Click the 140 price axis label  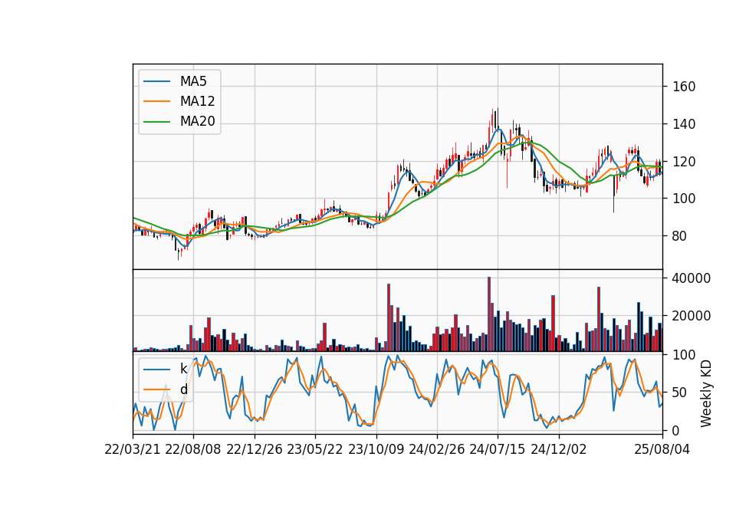tap(683, 124)
